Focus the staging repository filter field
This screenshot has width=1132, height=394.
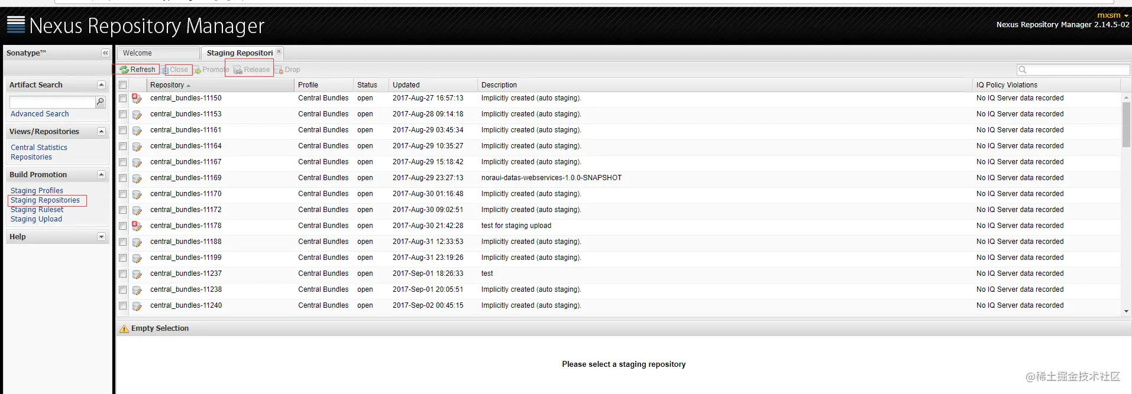1073,70
